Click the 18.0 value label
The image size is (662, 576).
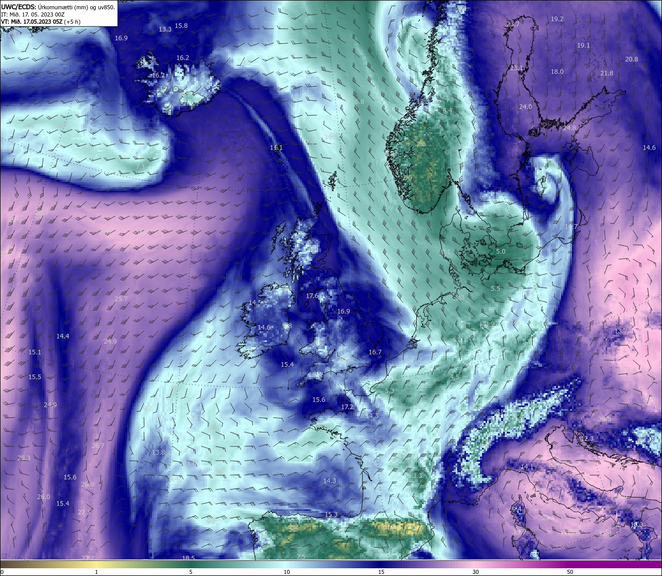tap(557, 72)
